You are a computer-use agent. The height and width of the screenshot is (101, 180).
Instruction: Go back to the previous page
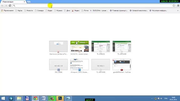2,6
